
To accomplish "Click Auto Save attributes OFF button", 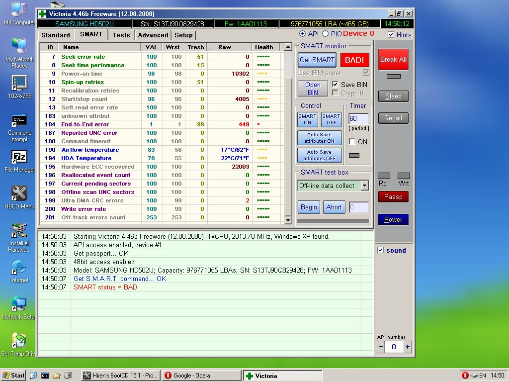I will point(320,155).
